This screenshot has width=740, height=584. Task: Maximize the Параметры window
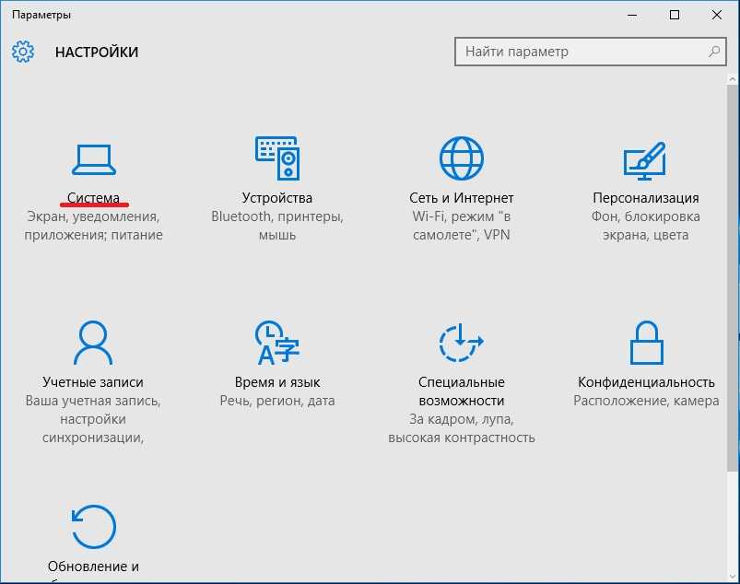click(675, 15)
